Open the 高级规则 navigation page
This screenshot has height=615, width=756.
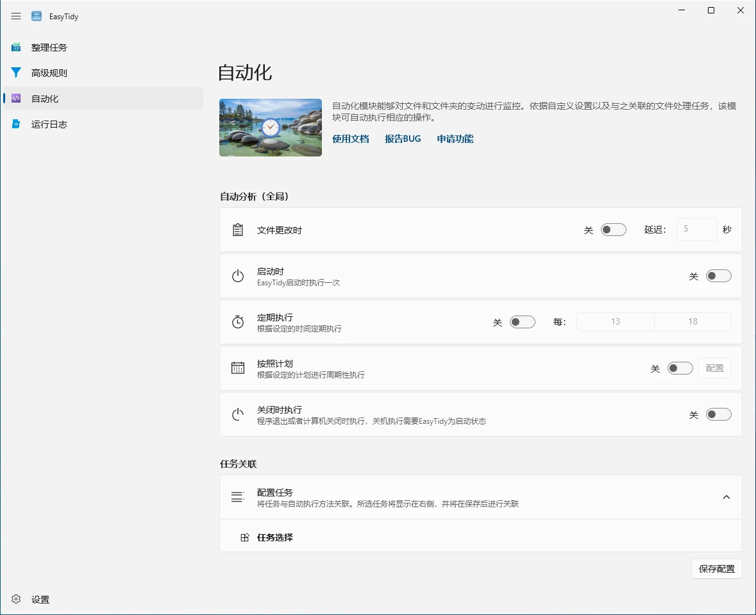tap(49, 73)
